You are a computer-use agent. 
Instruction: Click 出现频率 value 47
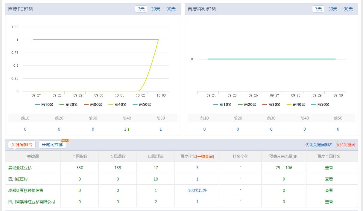pyautogui.click(x=156, y=168)
